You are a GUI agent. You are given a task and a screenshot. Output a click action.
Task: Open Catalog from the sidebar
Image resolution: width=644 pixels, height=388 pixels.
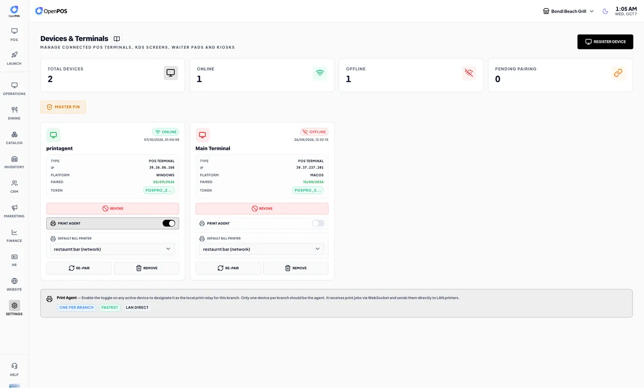[14, 138]
